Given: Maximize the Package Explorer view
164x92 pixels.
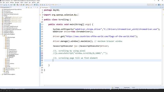Looking at the screenshot, I should (37, 7).
